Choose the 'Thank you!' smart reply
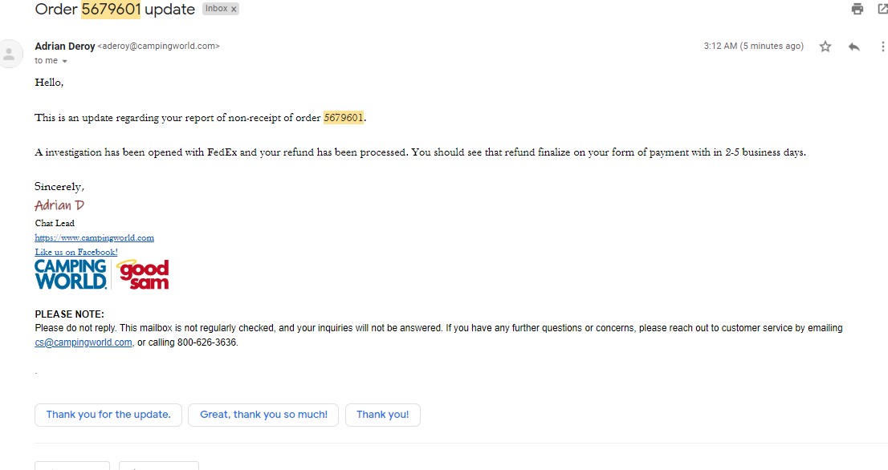 [383, 415]
